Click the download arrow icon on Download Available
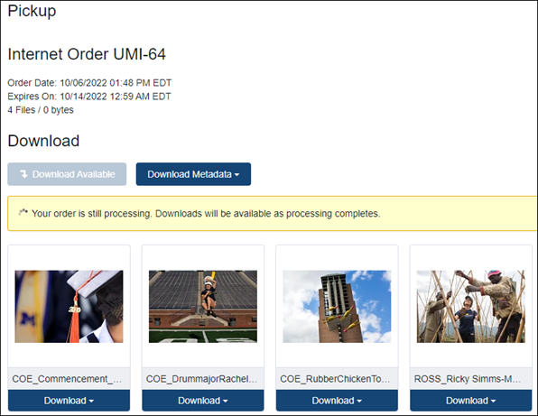This screenshot has width=538, height=416. [23, 174]
